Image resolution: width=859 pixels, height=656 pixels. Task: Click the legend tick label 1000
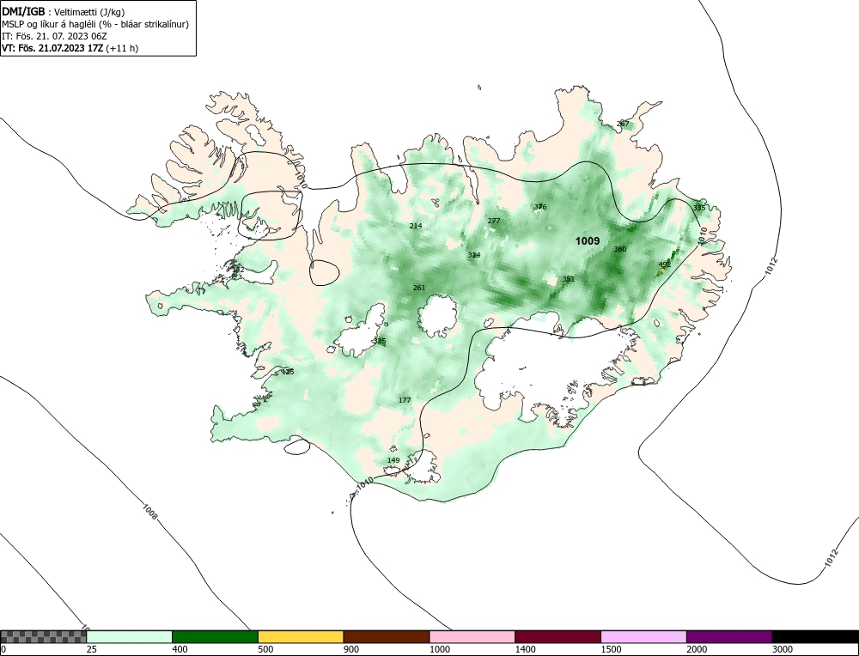[439, 649]
